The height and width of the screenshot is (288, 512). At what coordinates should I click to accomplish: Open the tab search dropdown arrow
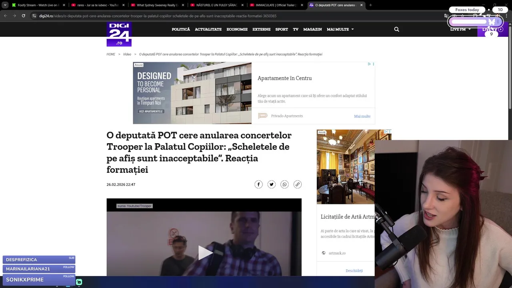tap(5, 5)
